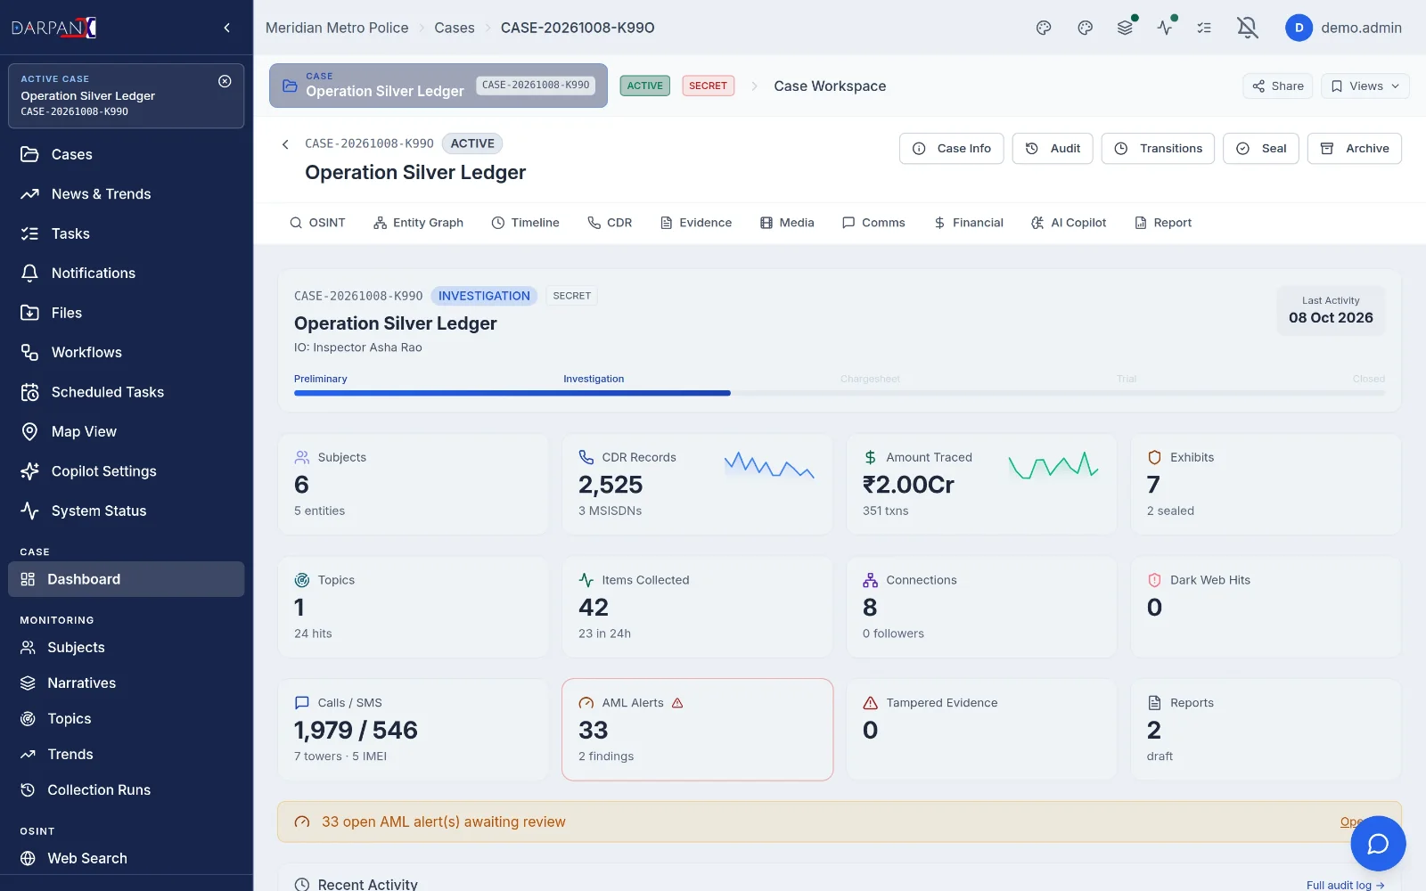Click the Operation Silver Ledger case chip
The height and width of the screenshot is (891, 1426).
pos(438,86)
